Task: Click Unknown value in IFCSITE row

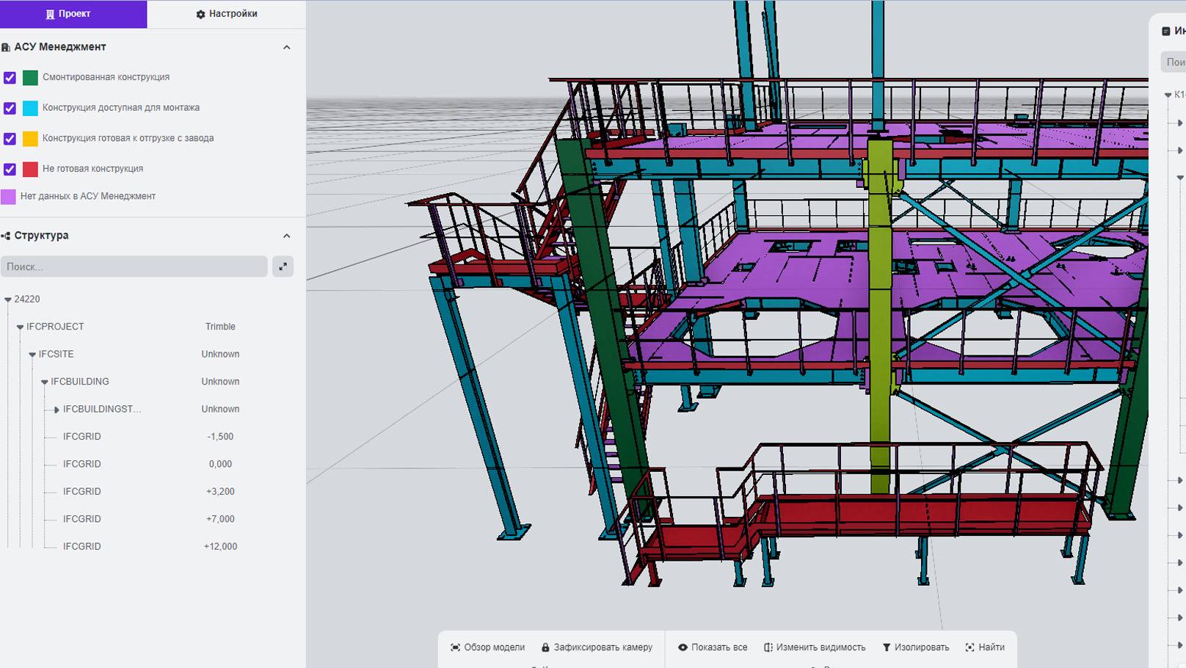Action: pos(220,355)
